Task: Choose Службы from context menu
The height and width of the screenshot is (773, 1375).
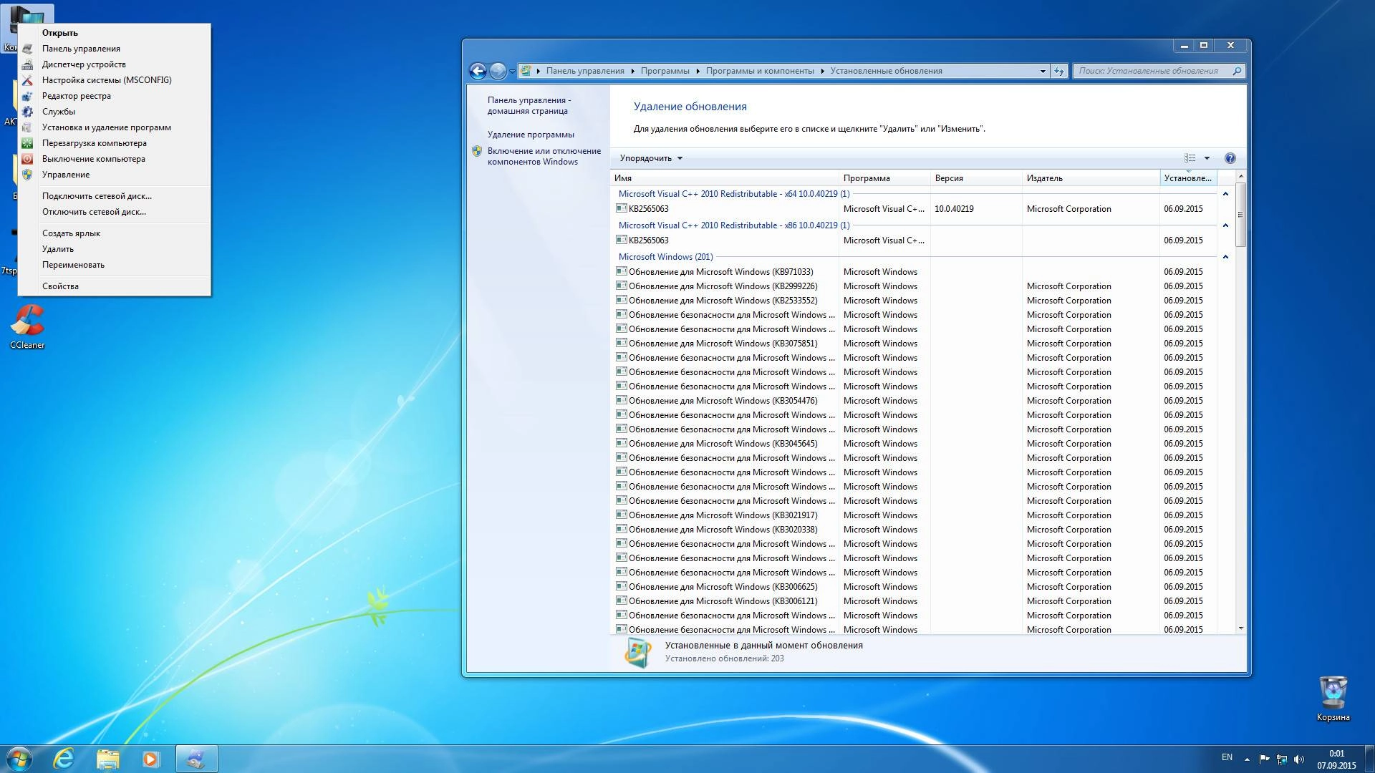Action: (x=115, y=112)
